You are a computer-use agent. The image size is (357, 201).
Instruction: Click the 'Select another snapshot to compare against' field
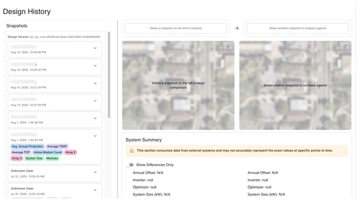tap(297, 28)
